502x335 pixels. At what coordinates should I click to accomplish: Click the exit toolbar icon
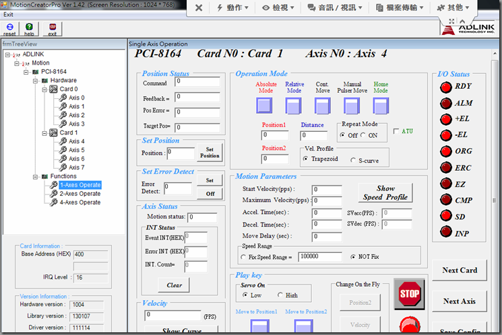[53, 28]
